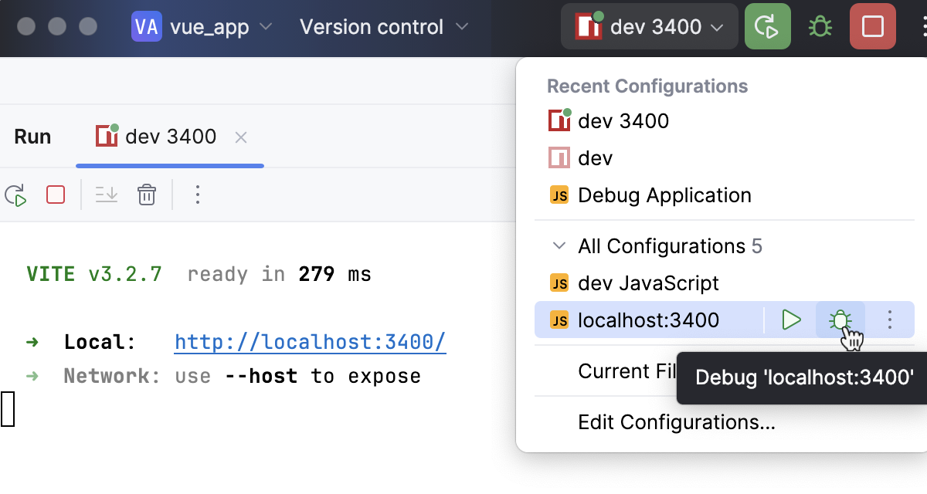
Task: Stop the running process in the Run toolbar
Action: [55, 195]
